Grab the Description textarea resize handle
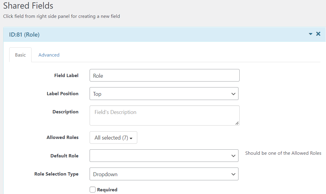Image resolution: width=326 pixels, height=194 pixels. click(237, 123)
